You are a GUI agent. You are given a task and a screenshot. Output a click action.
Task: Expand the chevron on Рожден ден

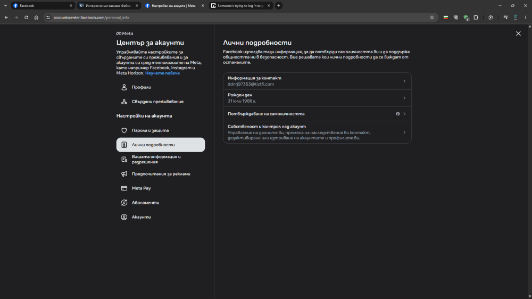tap(404, 98)
